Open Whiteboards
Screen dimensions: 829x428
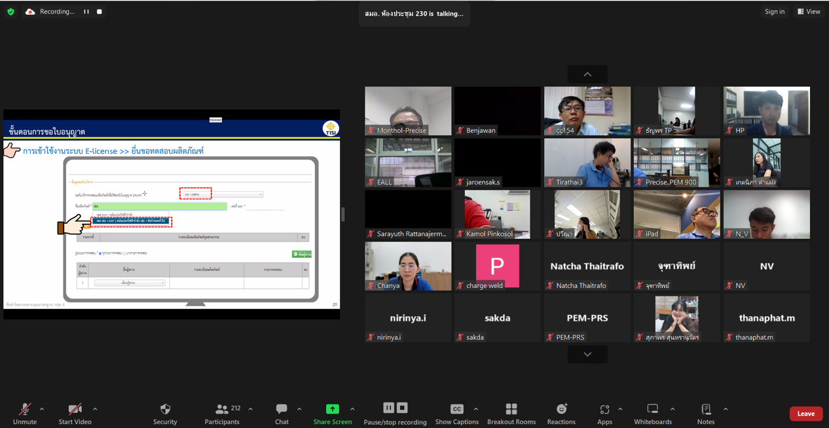pos(652,410)
